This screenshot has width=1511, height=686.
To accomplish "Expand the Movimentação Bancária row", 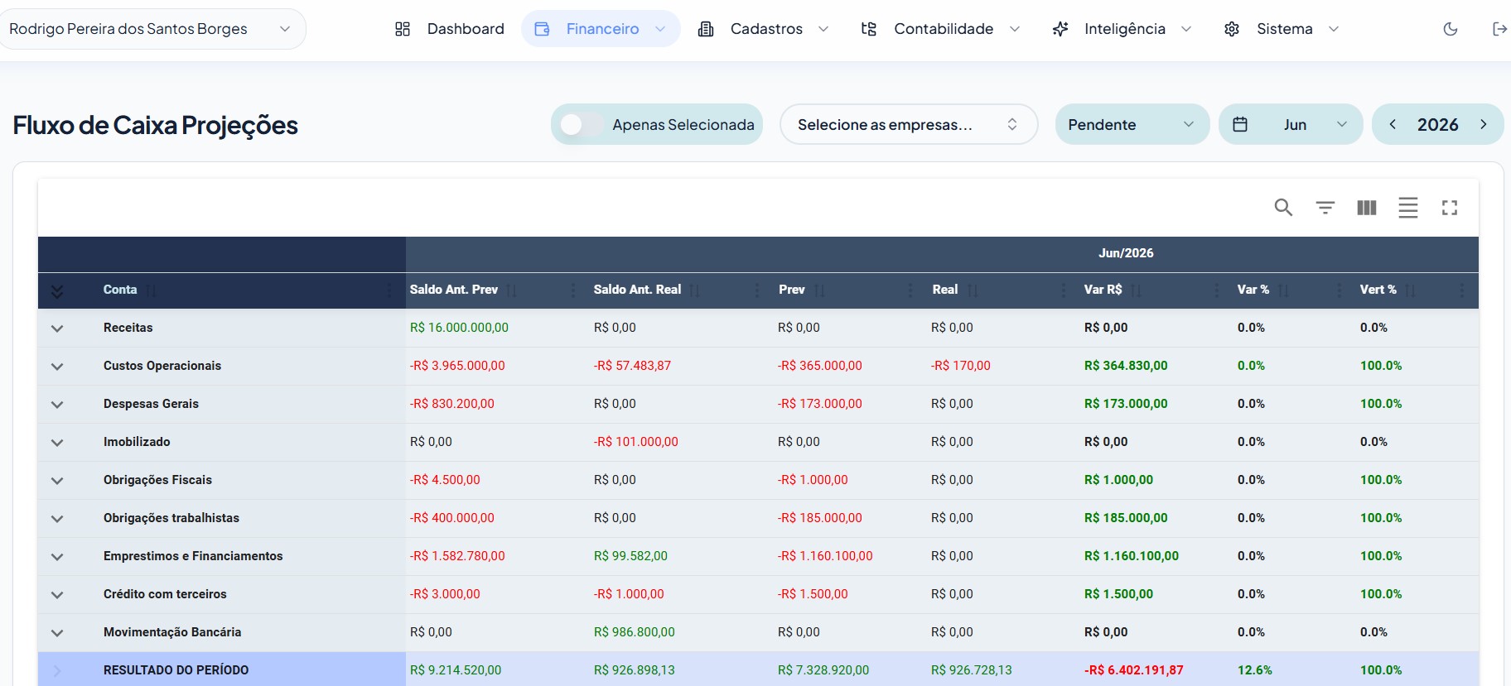I will coord(57,633).
